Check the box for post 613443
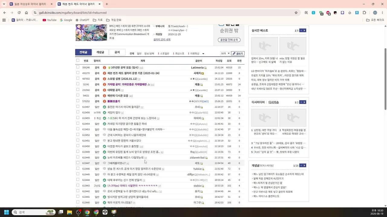 pyautogui.click(x=78, y=185)
